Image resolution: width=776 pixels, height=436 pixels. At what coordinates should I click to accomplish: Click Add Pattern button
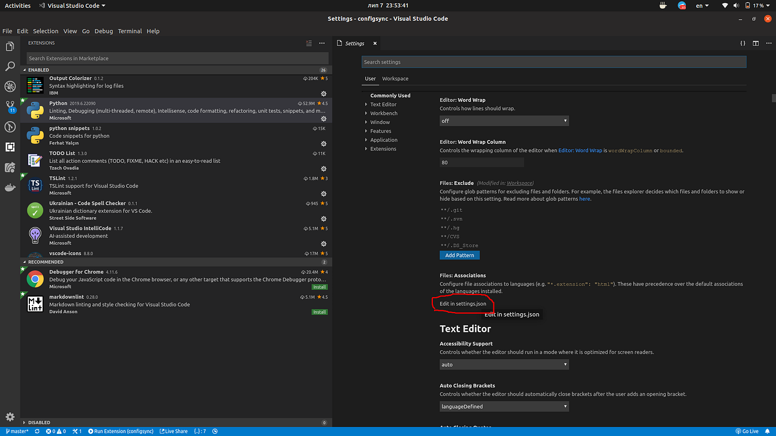[460, 255]
